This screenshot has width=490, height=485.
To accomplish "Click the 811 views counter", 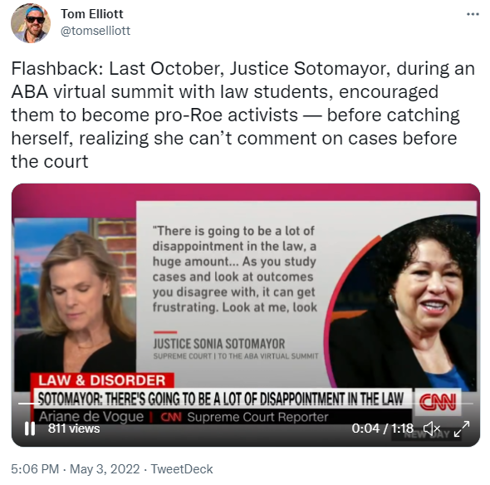I will click(x=74, y=429).
